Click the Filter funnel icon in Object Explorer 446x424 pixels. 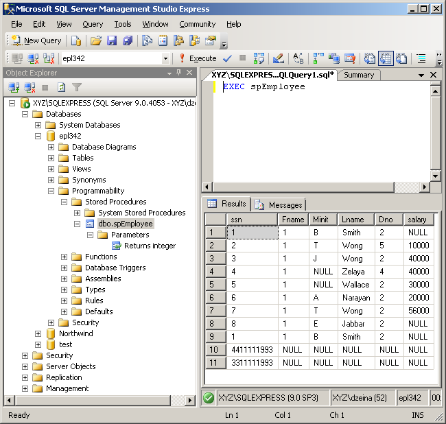coord(77,87)
